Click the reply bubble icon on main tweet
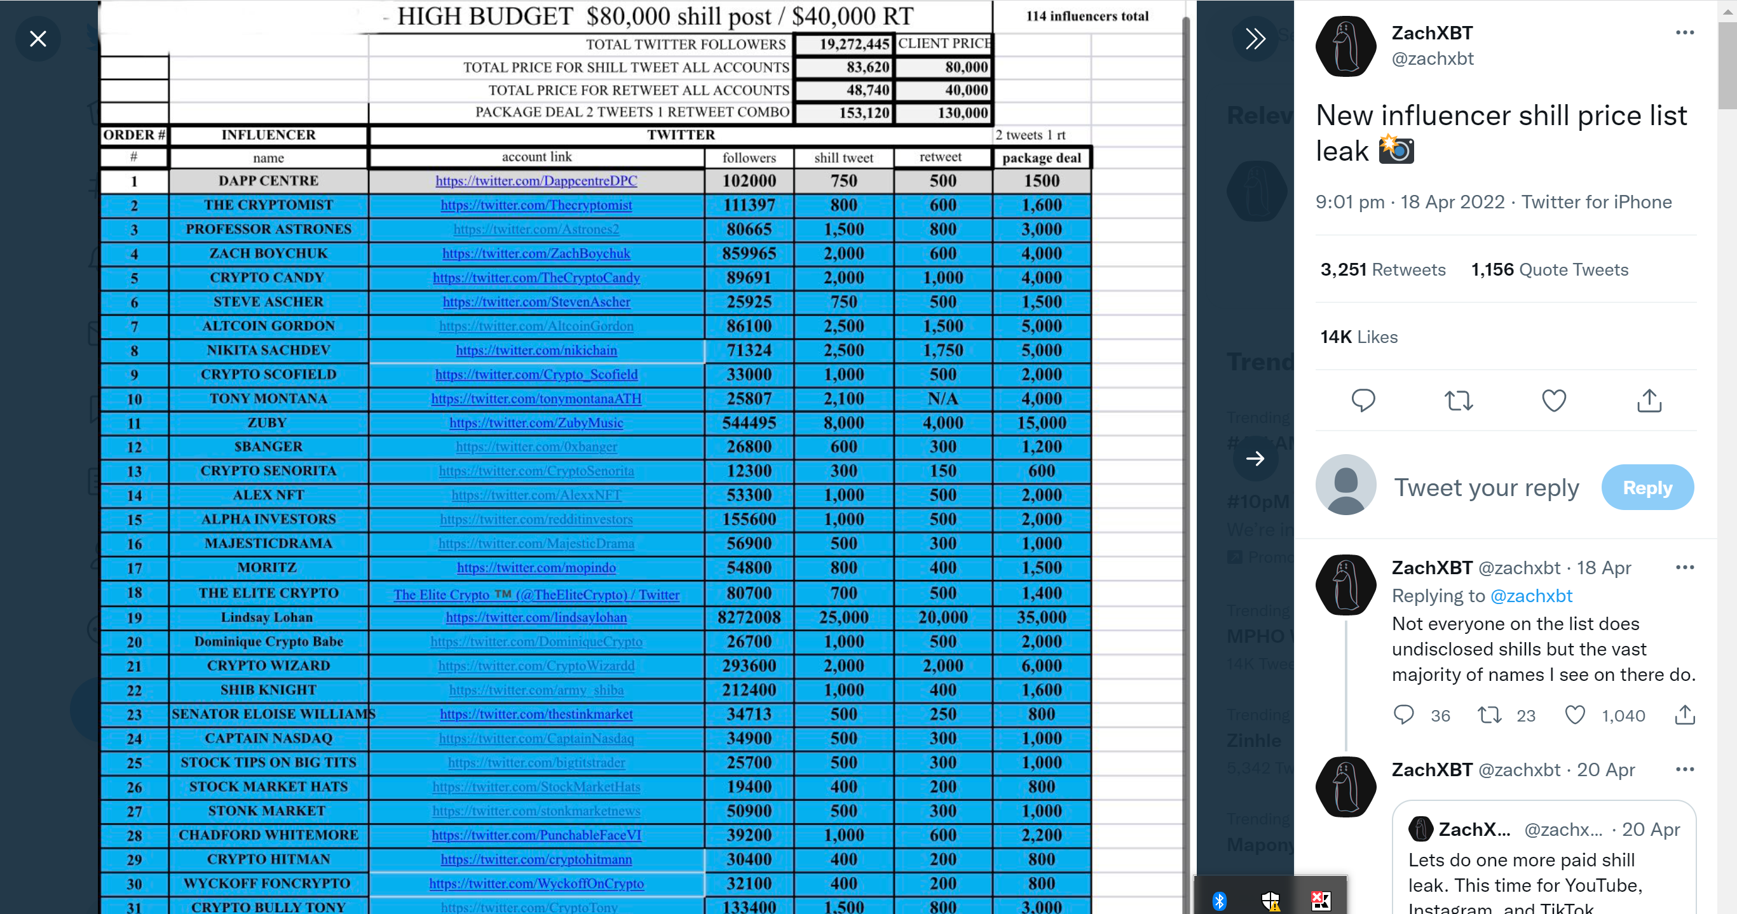Viewport: 1737px width, 914px height. pyautogui.click(x=1363, y=400)
